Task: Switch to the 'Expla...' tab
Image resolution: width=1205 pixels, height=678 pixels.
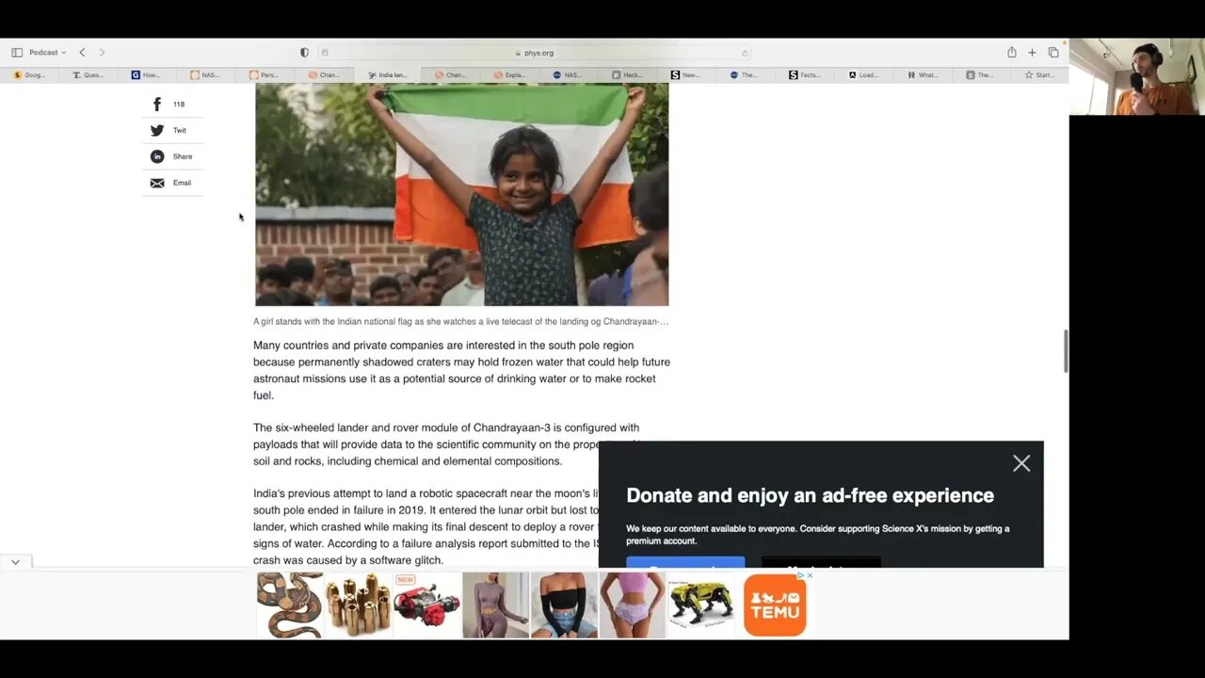Action: (509, 74)
